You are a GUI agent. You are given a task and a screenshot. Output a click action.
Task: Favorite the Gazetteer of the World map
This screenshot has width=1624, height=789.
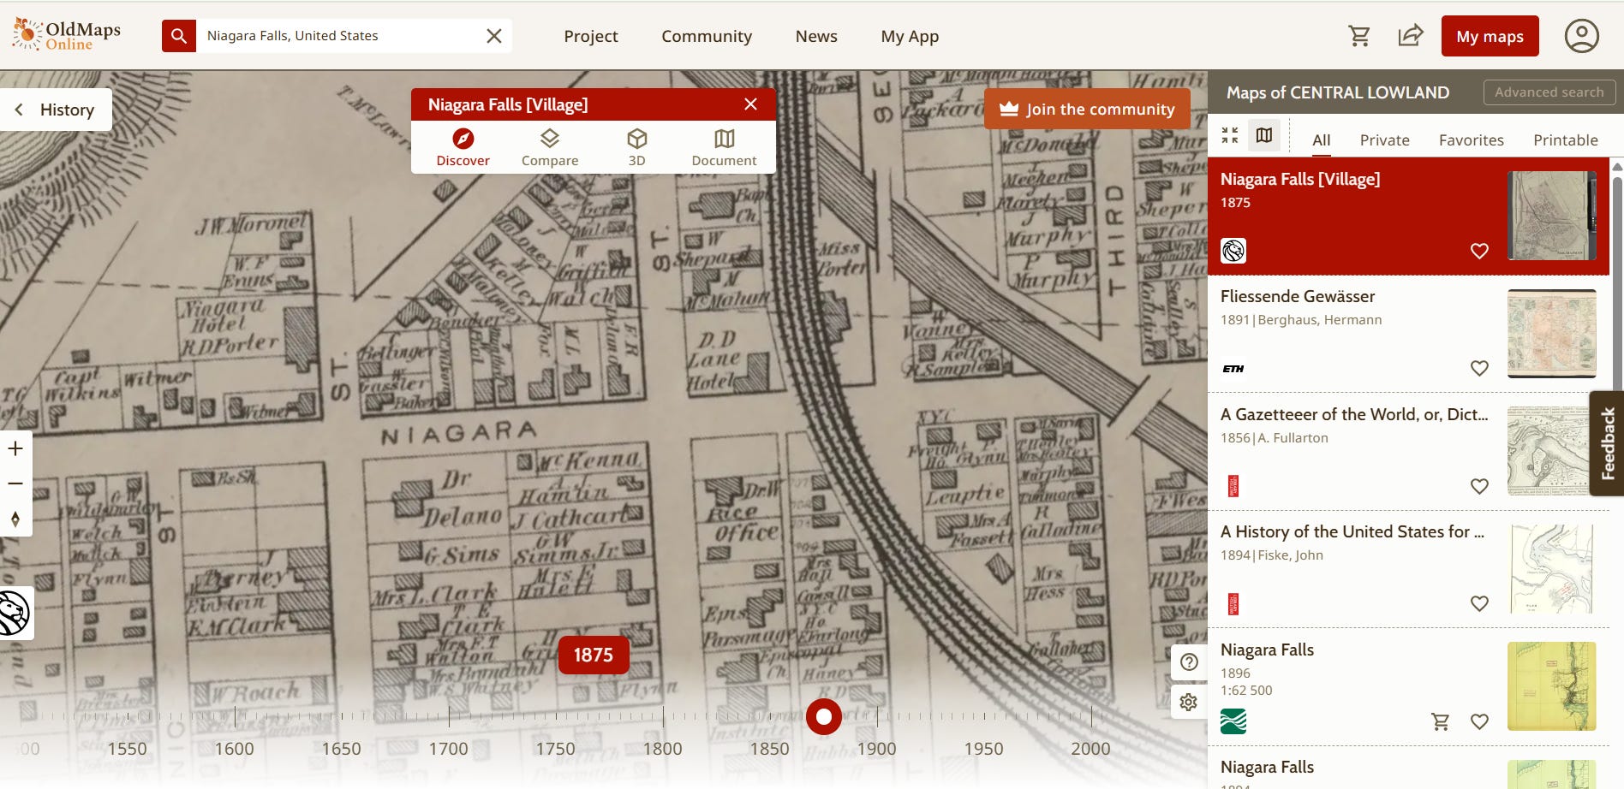point(1479,486)
